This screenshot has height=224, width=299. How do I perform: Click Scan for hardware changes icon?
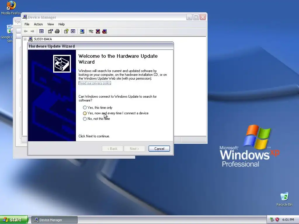(x=82, y=31)
